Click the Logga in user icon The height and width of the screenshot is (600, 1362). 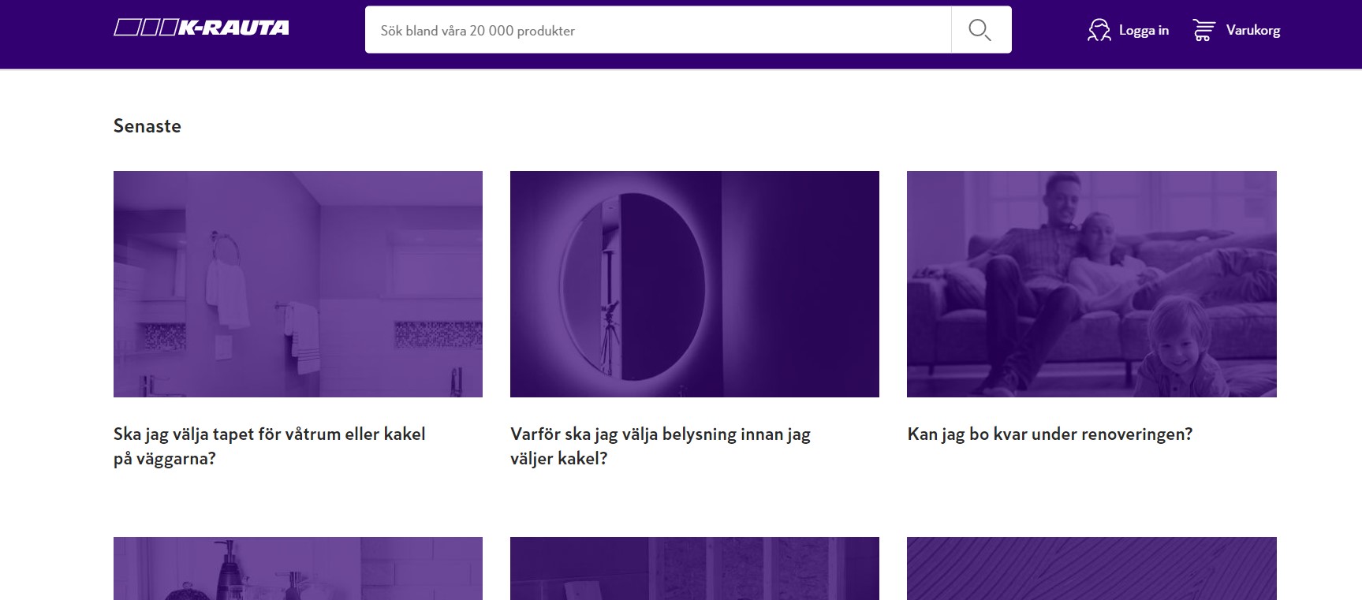tap(1099, 31)
